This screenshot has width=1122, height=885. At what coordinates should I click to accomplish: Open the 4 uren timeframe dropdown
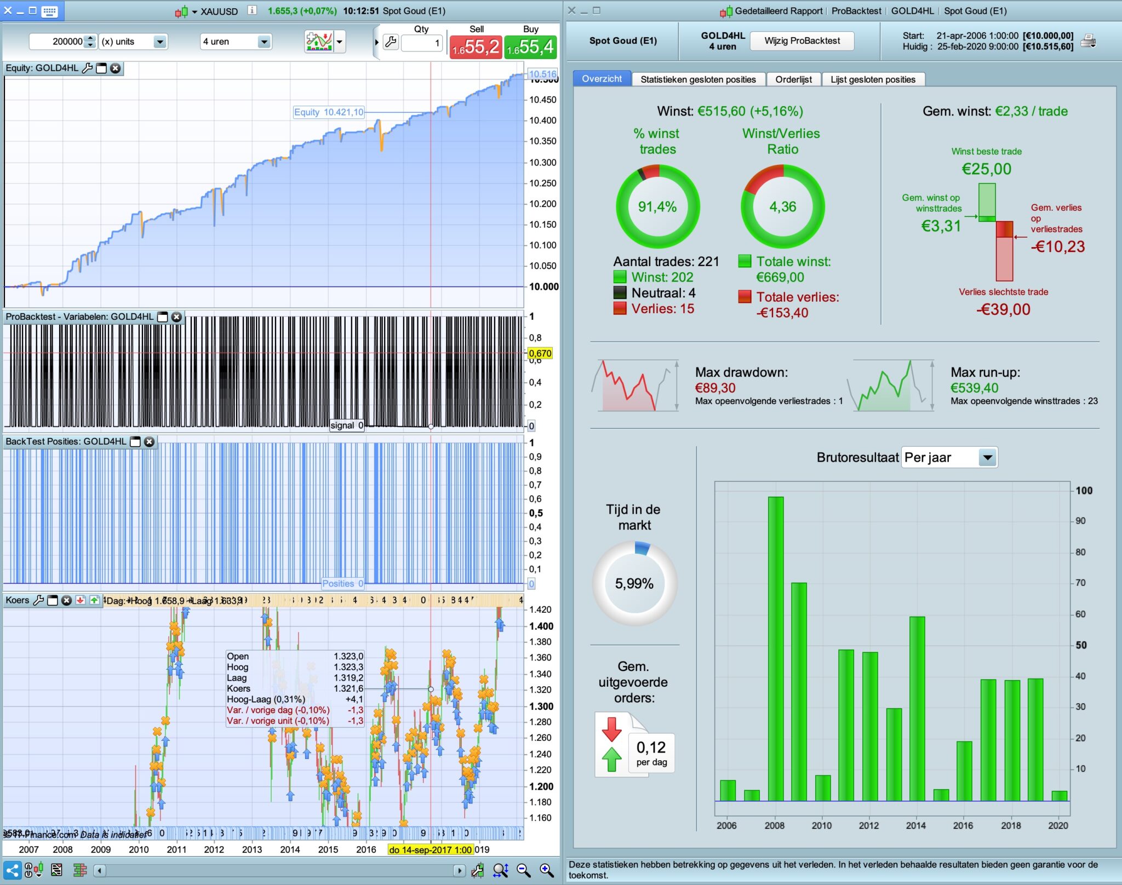coord(264,42)
